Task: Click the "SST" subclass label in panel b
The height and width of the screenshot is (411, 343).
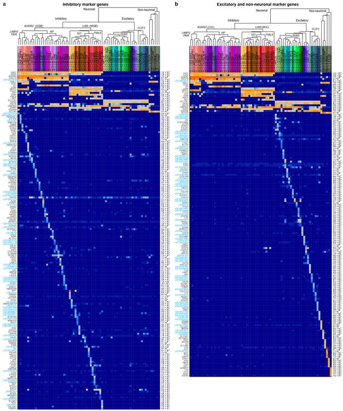Action: click(x=253, y=34)
